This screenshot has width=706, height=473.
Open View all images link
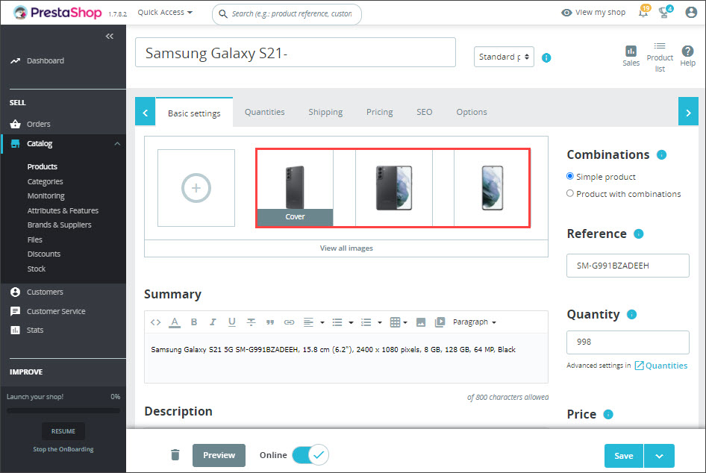click(x=346, y=248)
